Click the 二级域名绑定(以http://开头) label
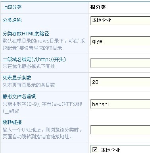This screenshot has width=150, height=153. tap(34, 60)
